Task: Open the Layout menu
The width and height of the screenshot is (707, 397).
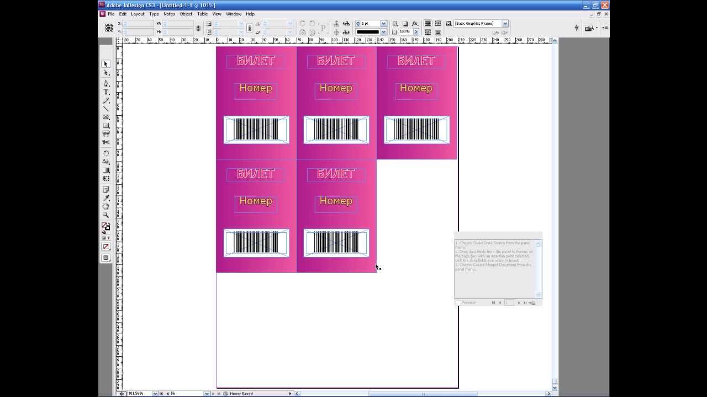Action: [138, 14]
